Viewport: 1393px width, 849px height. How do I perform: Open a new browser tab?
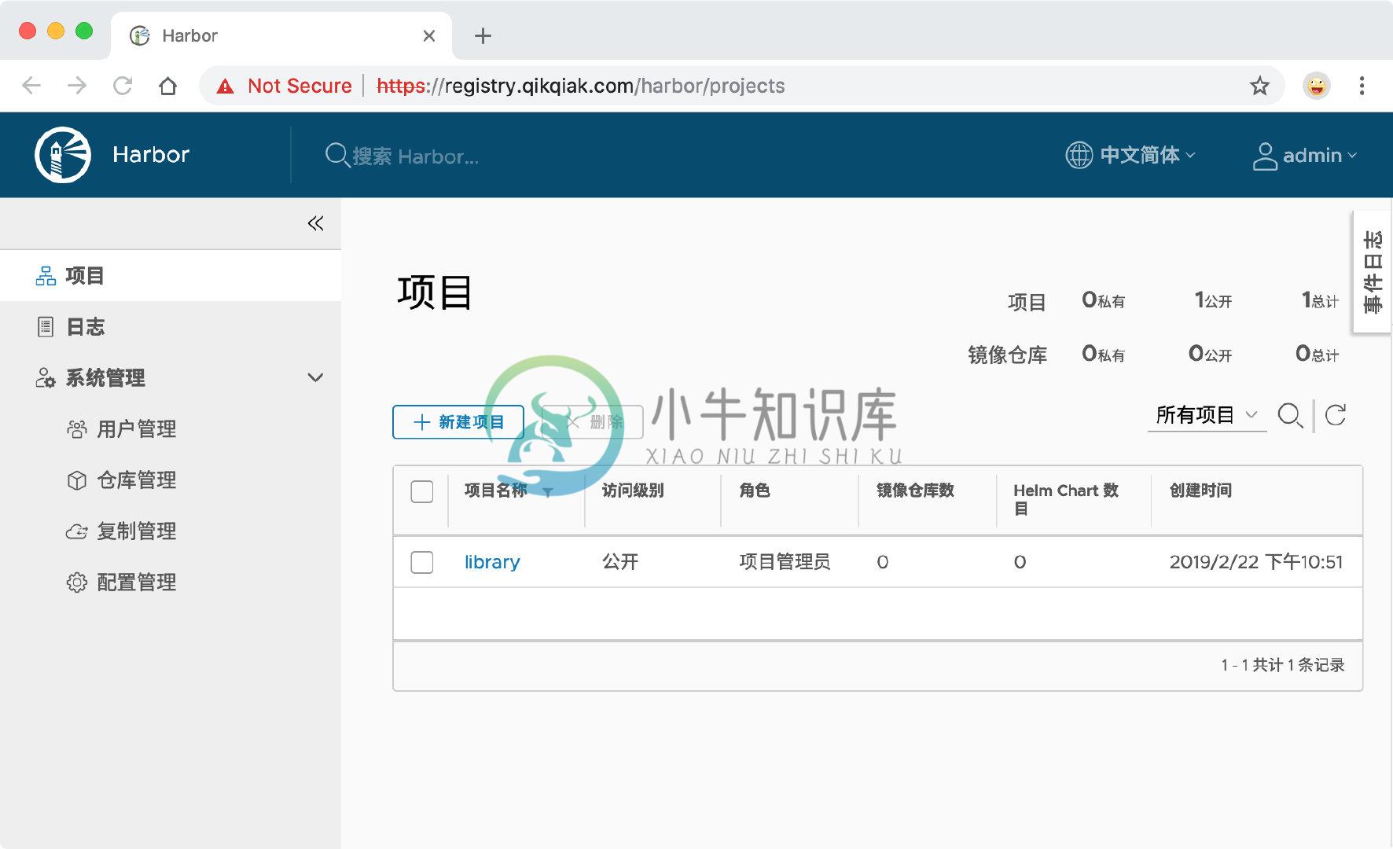[x=483, y=35]
